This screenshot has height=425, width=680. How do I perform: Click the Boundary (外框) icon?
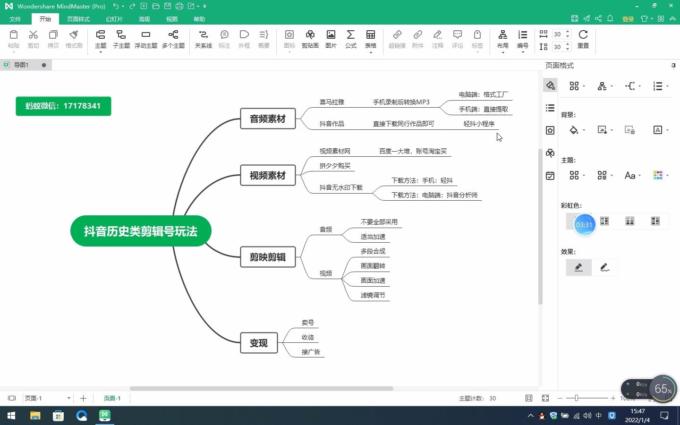tap(244, 35)
